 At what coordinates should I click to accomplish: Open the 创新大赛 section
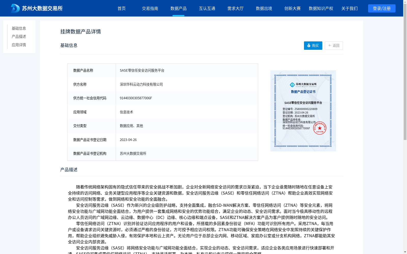coord(292,8)
